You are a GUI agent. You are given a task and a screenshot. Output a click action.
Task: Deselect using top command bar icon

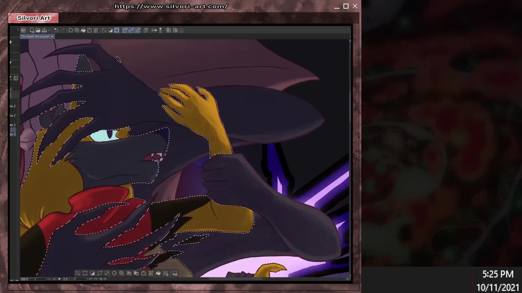pos(104,30)
